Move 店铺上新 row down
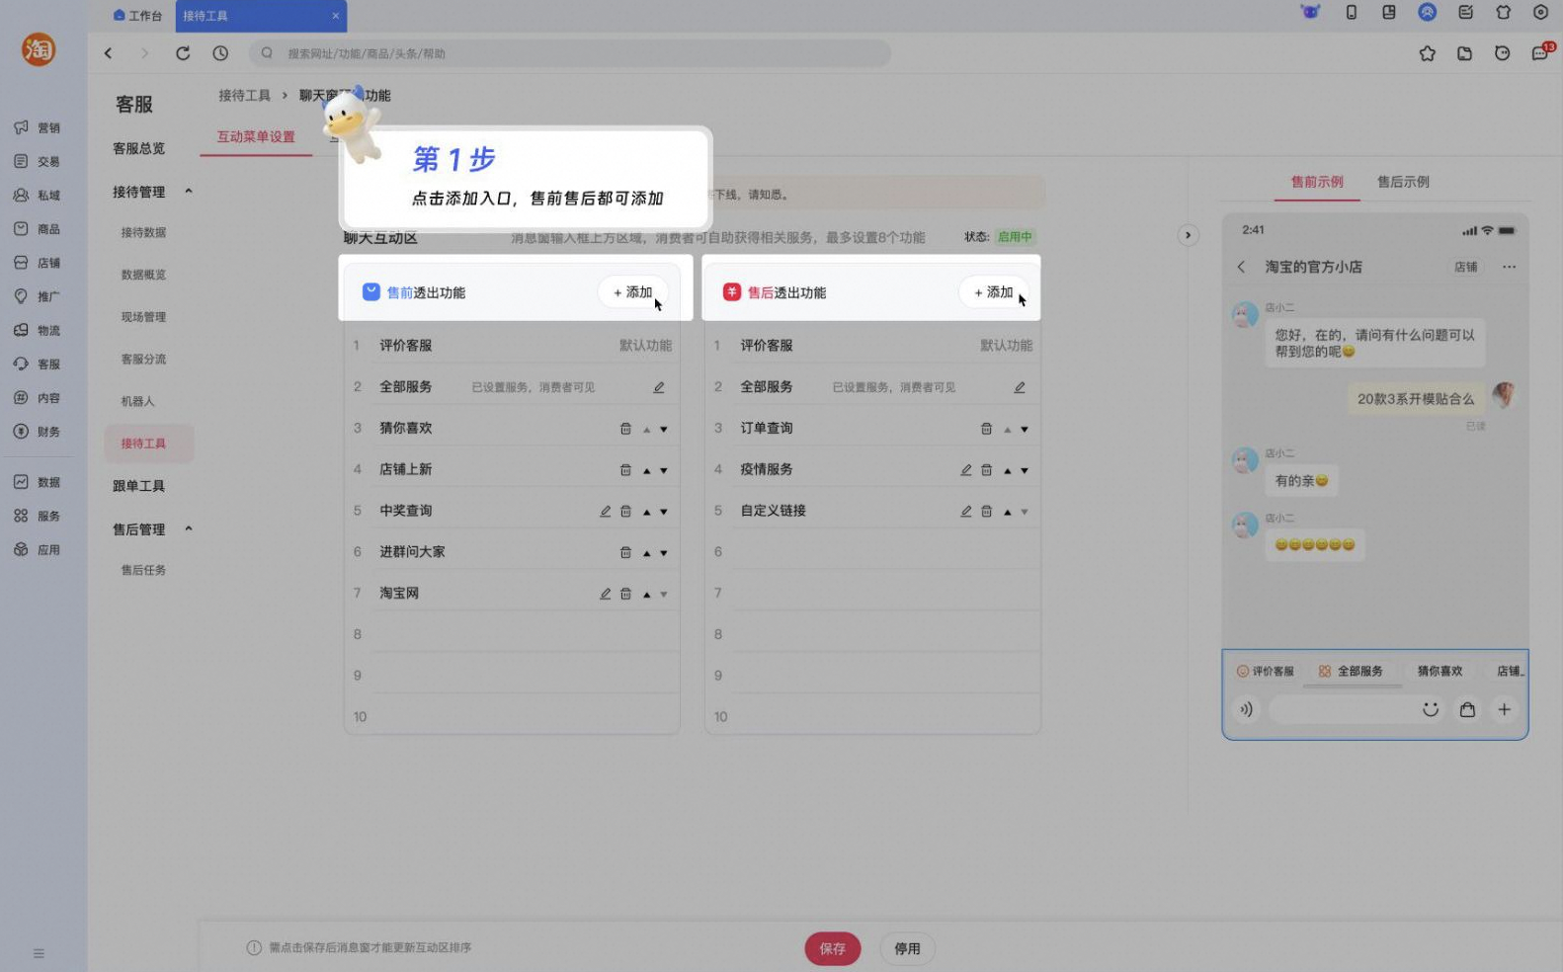The height and width of the screenshot is (972, 1563). pos(664,470)
